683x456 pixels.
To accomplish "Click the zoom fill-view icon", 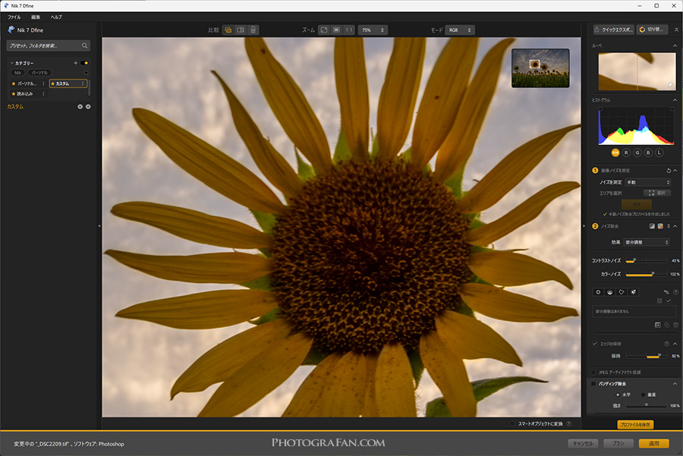I will [x=336, y=30].
